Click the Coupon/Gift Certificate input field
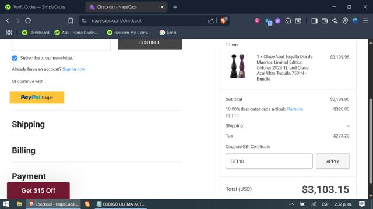 coord(269,161)
